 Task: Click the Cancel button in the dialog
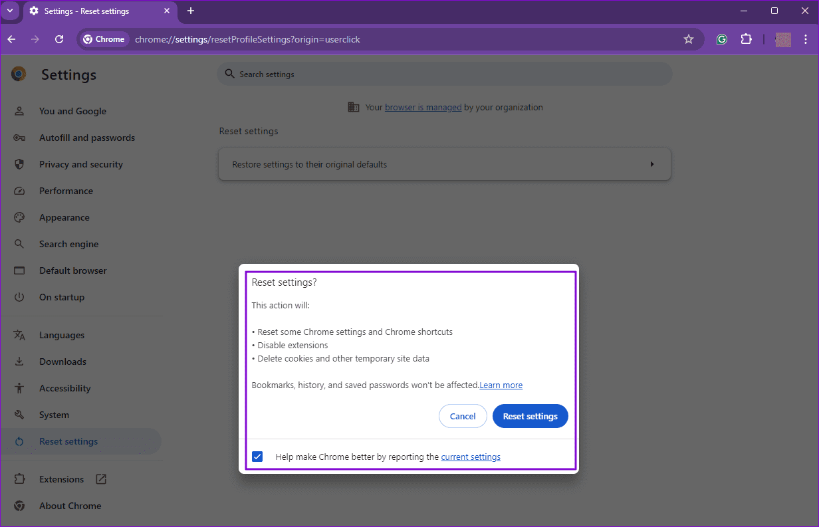[463, 416]
